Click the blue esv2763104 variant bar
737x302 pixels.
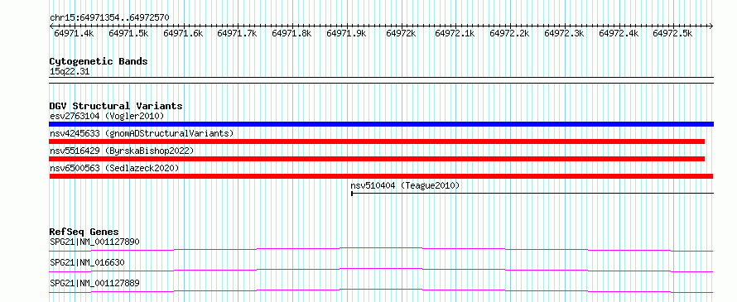pos(381,124)
